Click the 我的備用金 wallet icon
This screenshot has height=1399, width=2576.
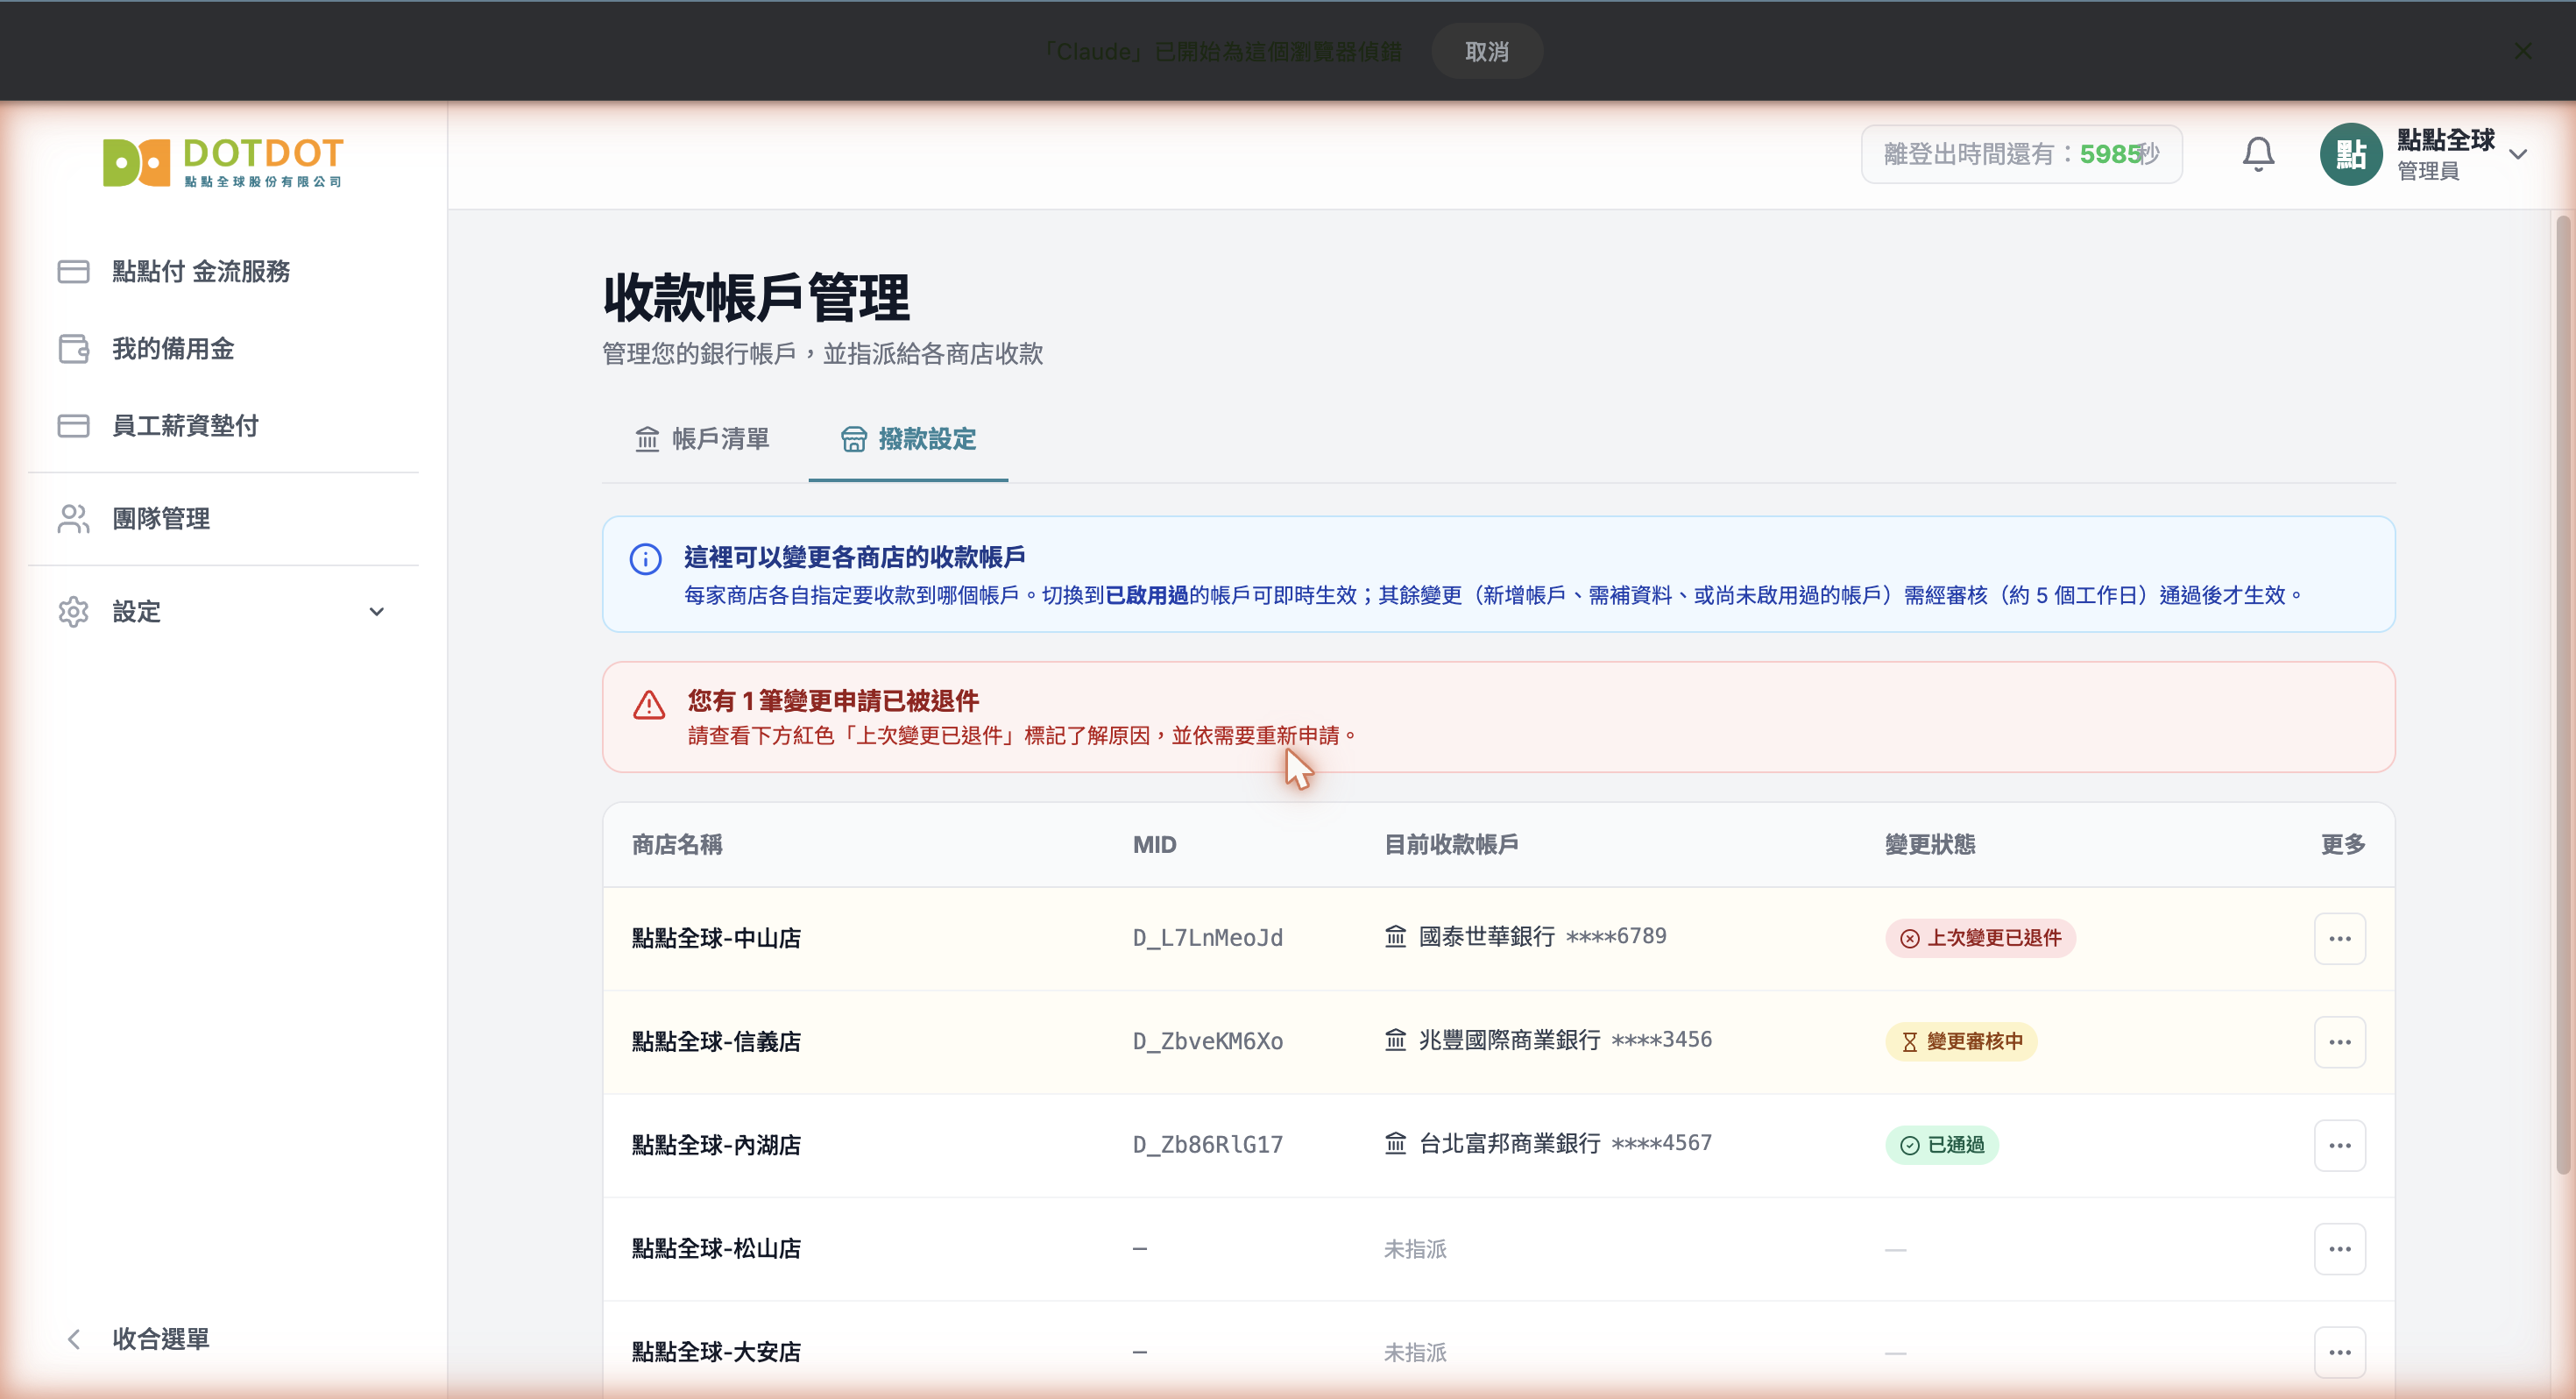pyautogui.click(x=73, y=348)
